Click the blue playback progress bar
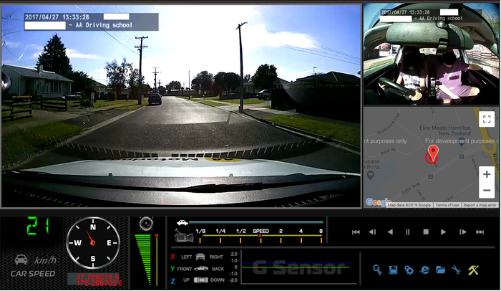Screen dimensions: 501x291 (256, 222)
